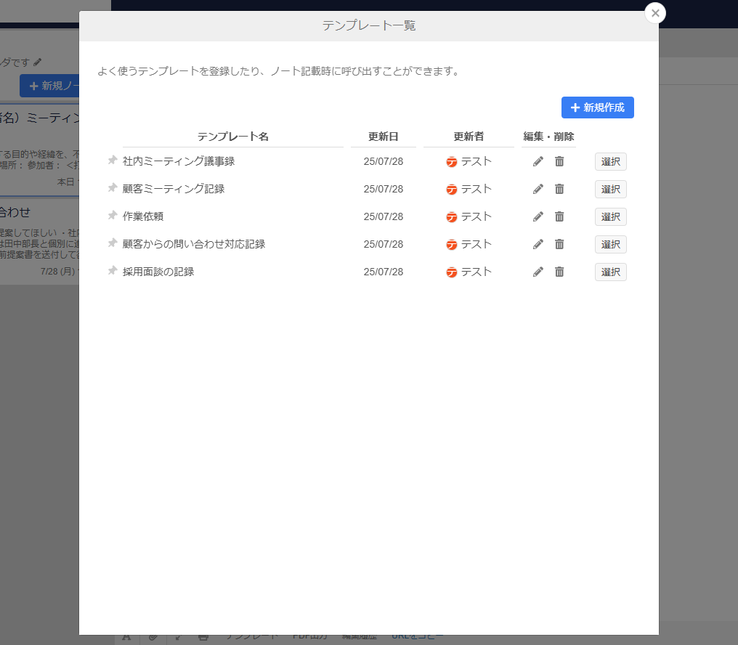Open 顧客からの問い合わせ対応記録 template name
Viewport: 738px width, 645px height.
[x=194, y=244]
